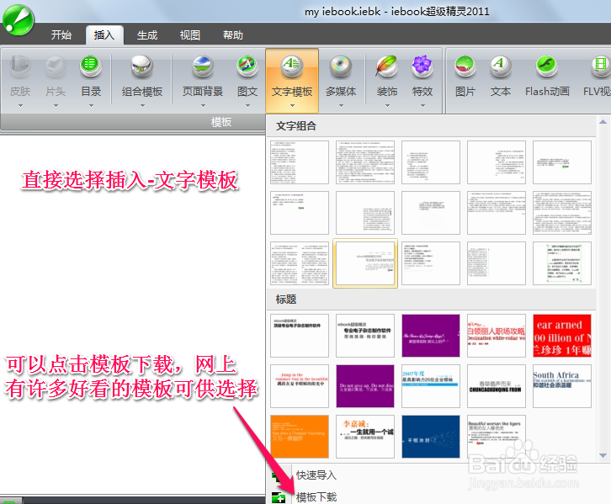Open the 视图 ribbon tab
Viewport: 611px width, 504px height.
coord(190,35)
